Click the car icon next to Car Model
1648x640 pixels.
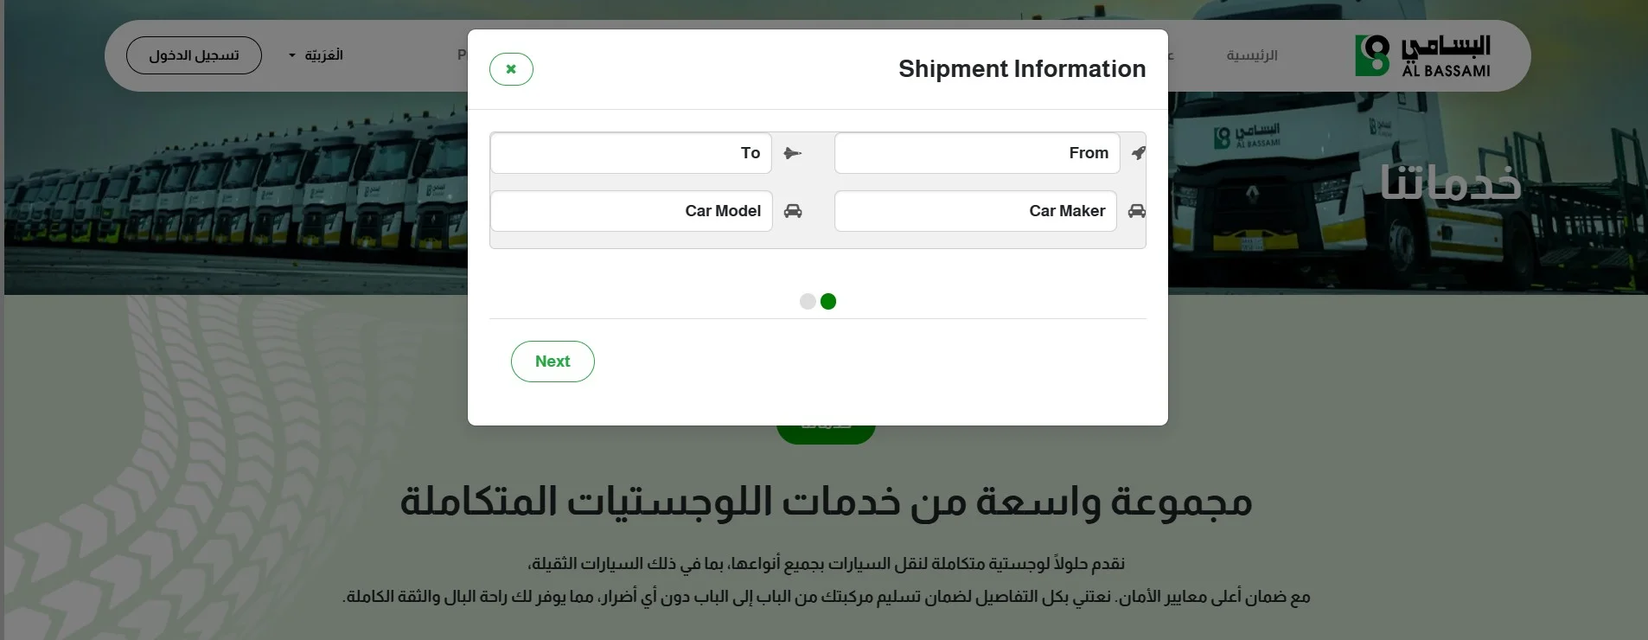(x=793, y=211)
